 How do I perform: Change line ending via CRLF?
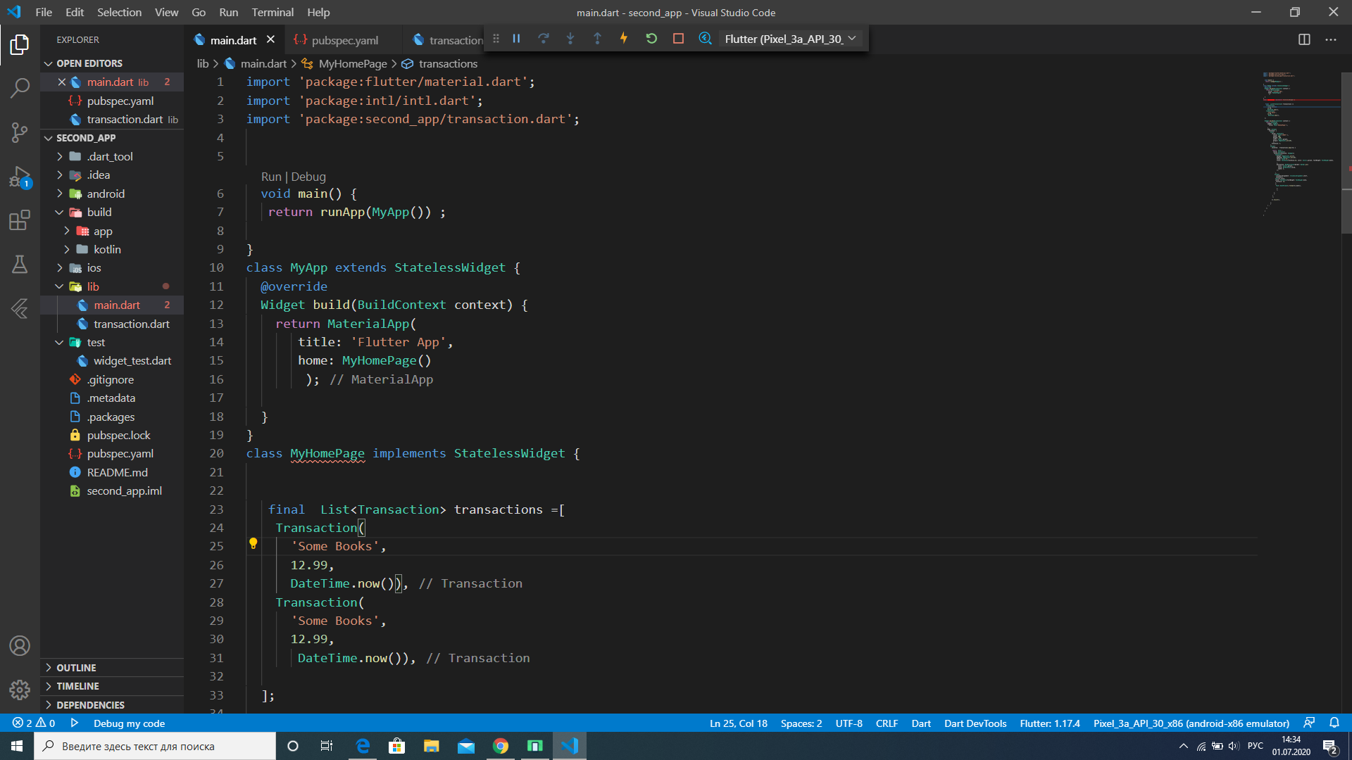tap(887, 723)
